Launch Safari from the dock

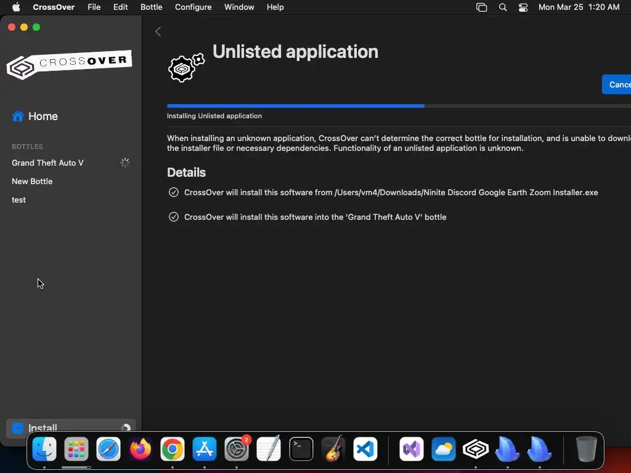coord(108,449)
